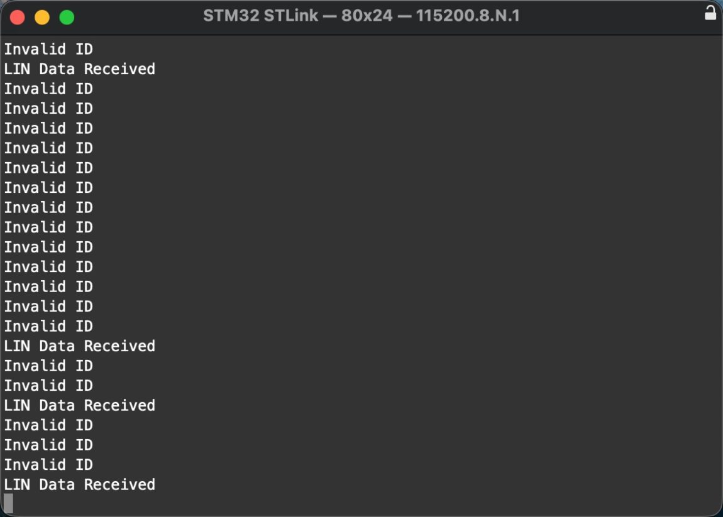Click "STM32 STLink" in the window title
723x517 pixels.
(260, 16)
